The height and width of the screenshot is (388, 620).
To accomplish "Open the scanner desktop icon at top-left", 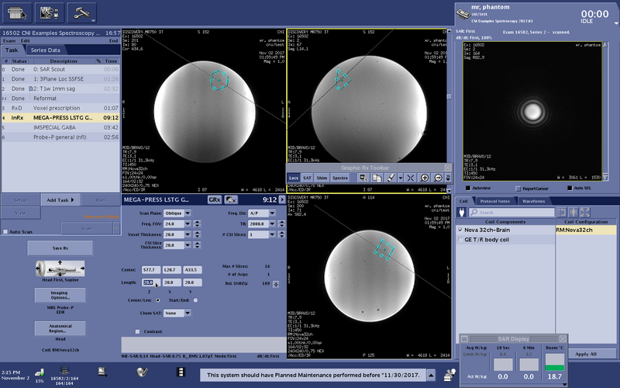I will coord(17,13).
